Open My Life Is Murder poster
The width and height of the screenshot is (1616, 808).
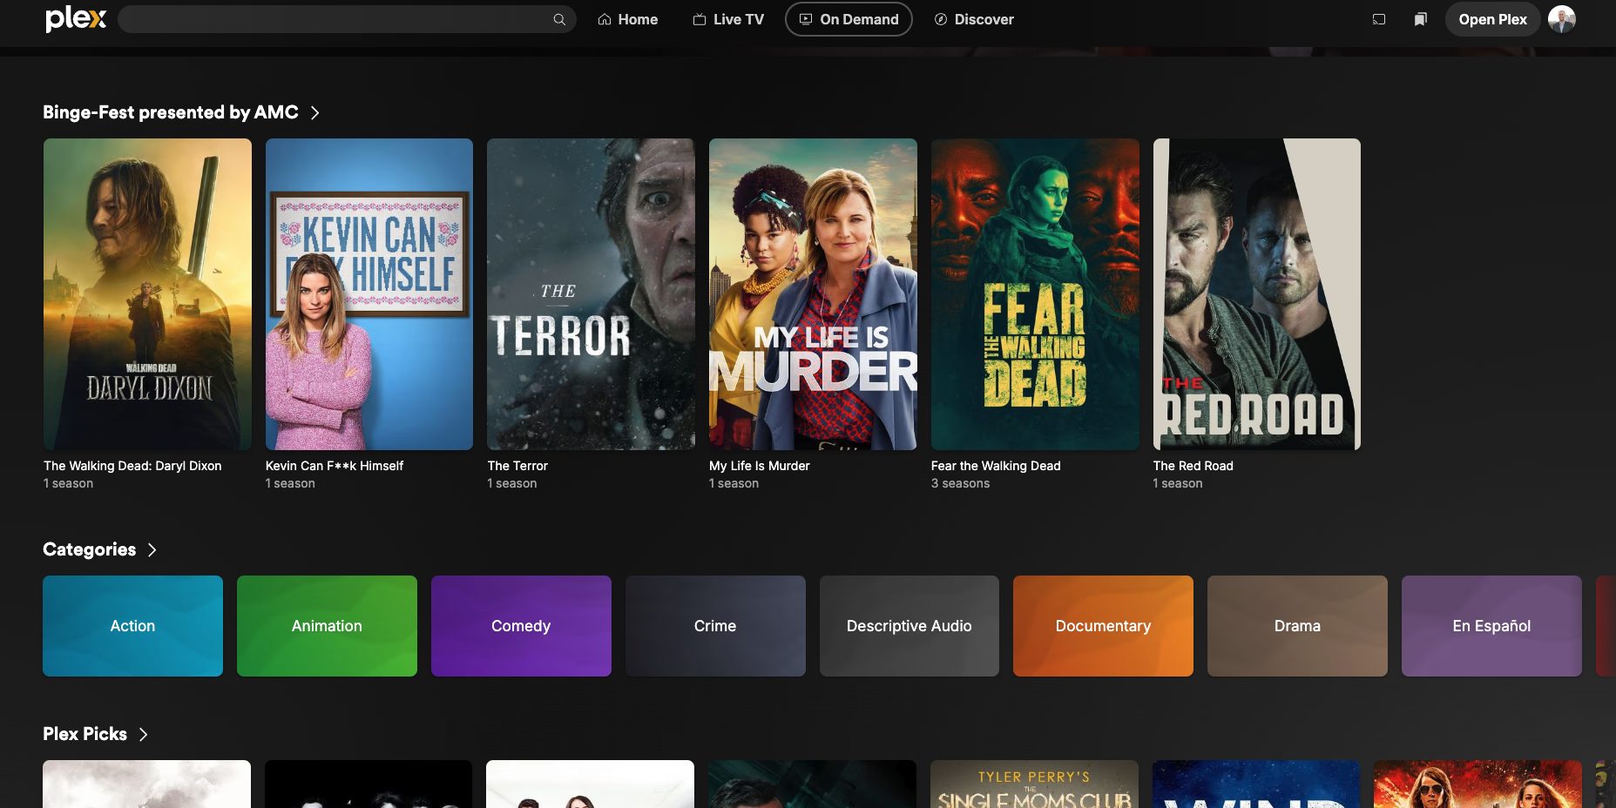[813, 294]
